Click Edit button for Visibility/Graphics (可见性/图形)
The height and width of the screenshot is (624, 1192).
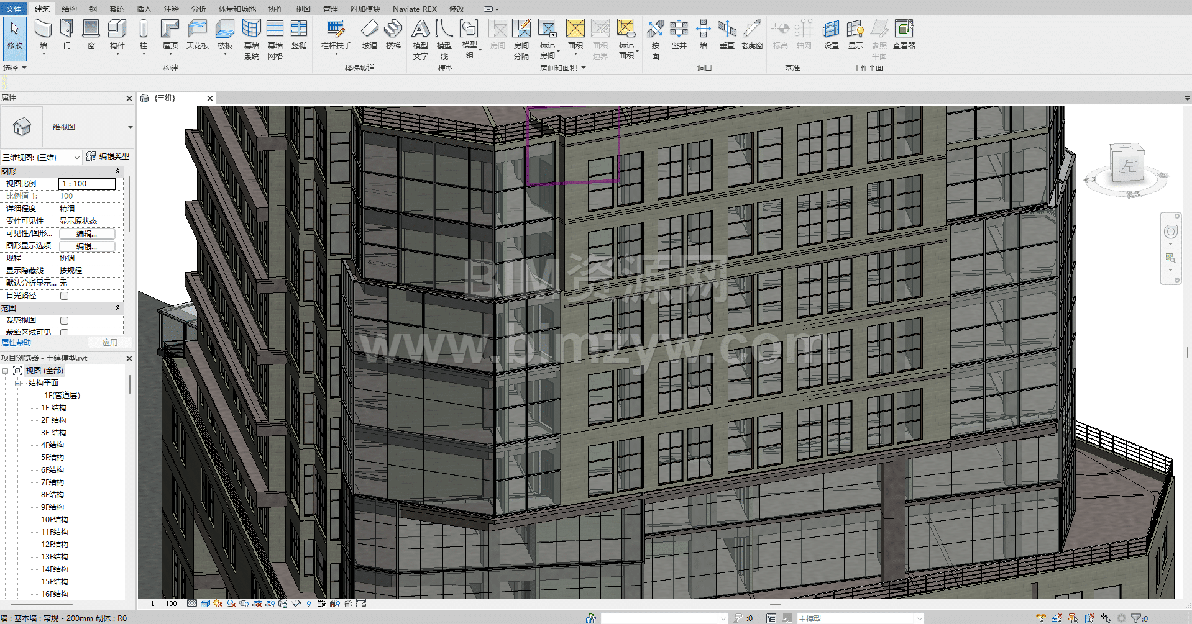click(87, 233)
